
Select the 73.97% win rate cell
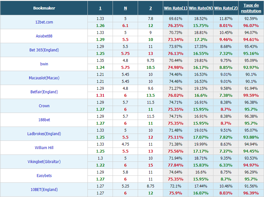click(x=176, y=47)
